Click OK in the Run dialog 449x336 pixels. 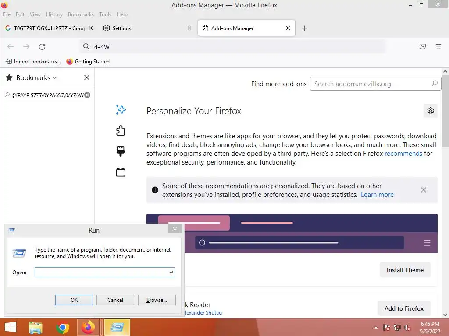coord(74,300)
